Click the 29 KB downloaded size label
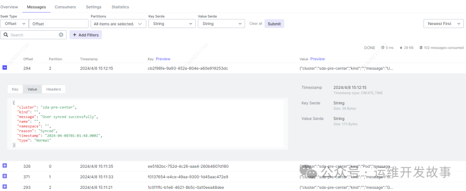466x191 pixels. click(409, 47)
